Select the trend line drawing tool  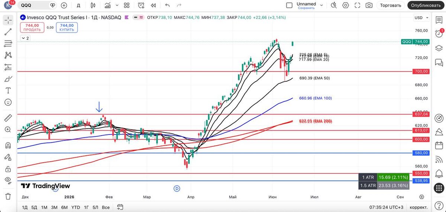pos(8,32)
